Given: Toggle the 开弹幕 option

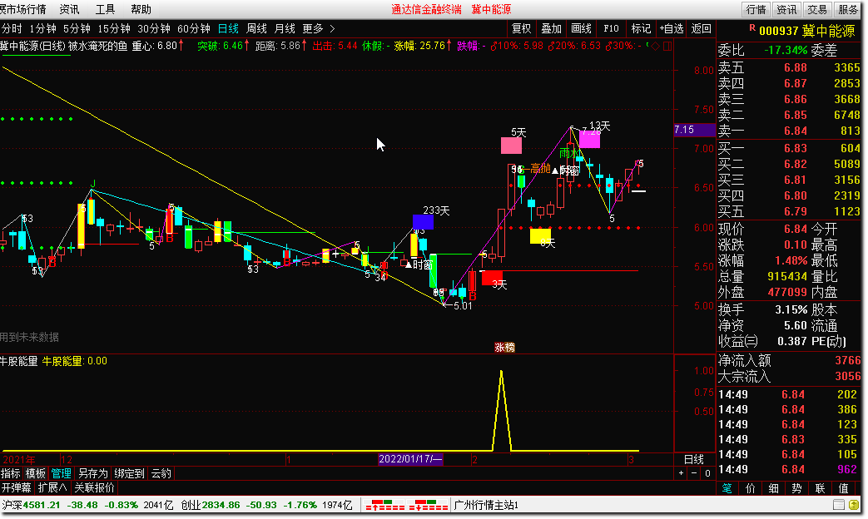Looking at the screenshot, I should [x=16, y=487].
